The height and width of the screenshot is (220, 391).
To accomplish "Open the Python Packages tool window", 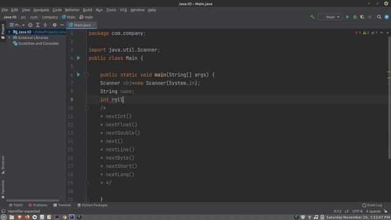I will [x=92, y=205].
